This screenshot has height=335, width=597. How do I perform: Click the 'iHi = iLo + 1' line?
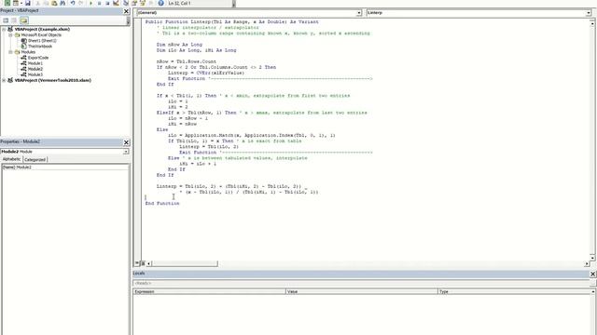(x=198, y=164)
